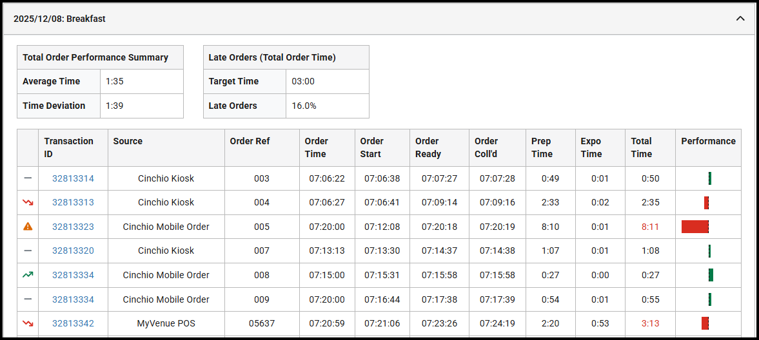Click the neutral dash icon for order 007
The width and height of the screenshot is (759, 340).
(28, 250)
